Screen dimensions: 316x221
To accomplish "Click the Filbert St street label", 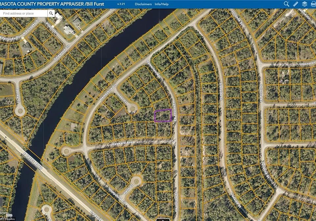I will [52, 28].
